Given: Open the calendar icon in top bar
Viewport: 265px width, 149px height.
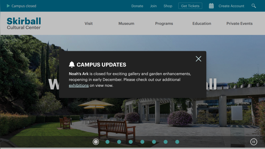Looking at the screenshot, I should click(211, 6).
